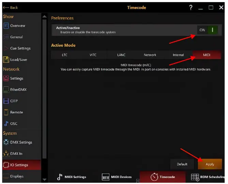Select the DMX In arrow icon
This screenshot has width=228, height=184.
tap(6, 154)
